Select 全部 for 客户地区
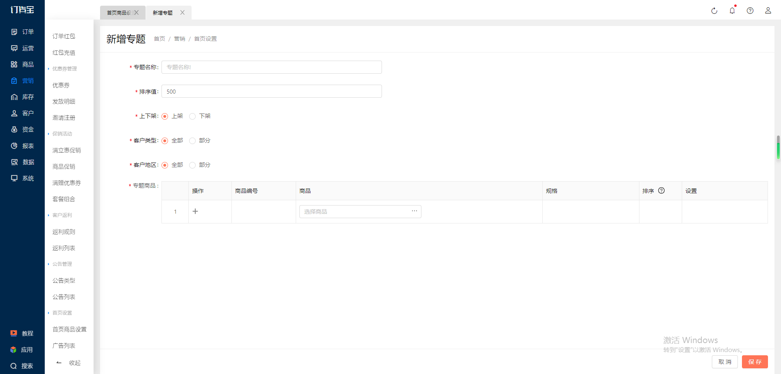The width and height of the screenshot is (781, 374). [165, 165]
